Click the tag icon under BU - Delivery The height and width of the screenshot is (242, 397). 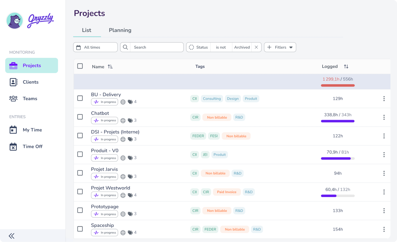[130, 102]
